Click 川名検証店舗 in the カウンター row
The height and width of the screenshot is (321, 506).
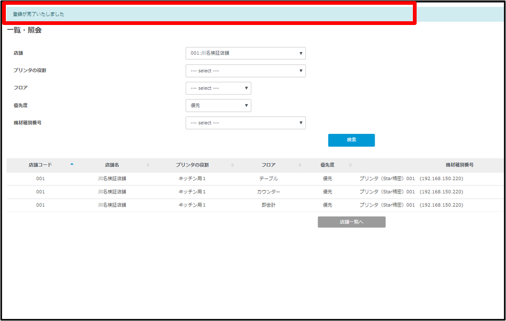112,192
